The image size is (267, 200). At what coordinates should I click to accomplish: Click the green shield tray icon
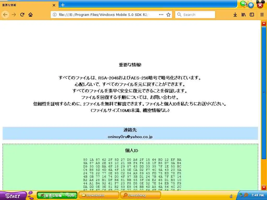(241, 195)
